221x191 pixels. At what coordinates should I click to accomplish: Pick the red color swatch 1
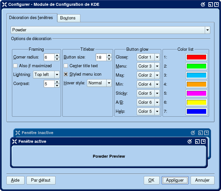click(196, 57)
